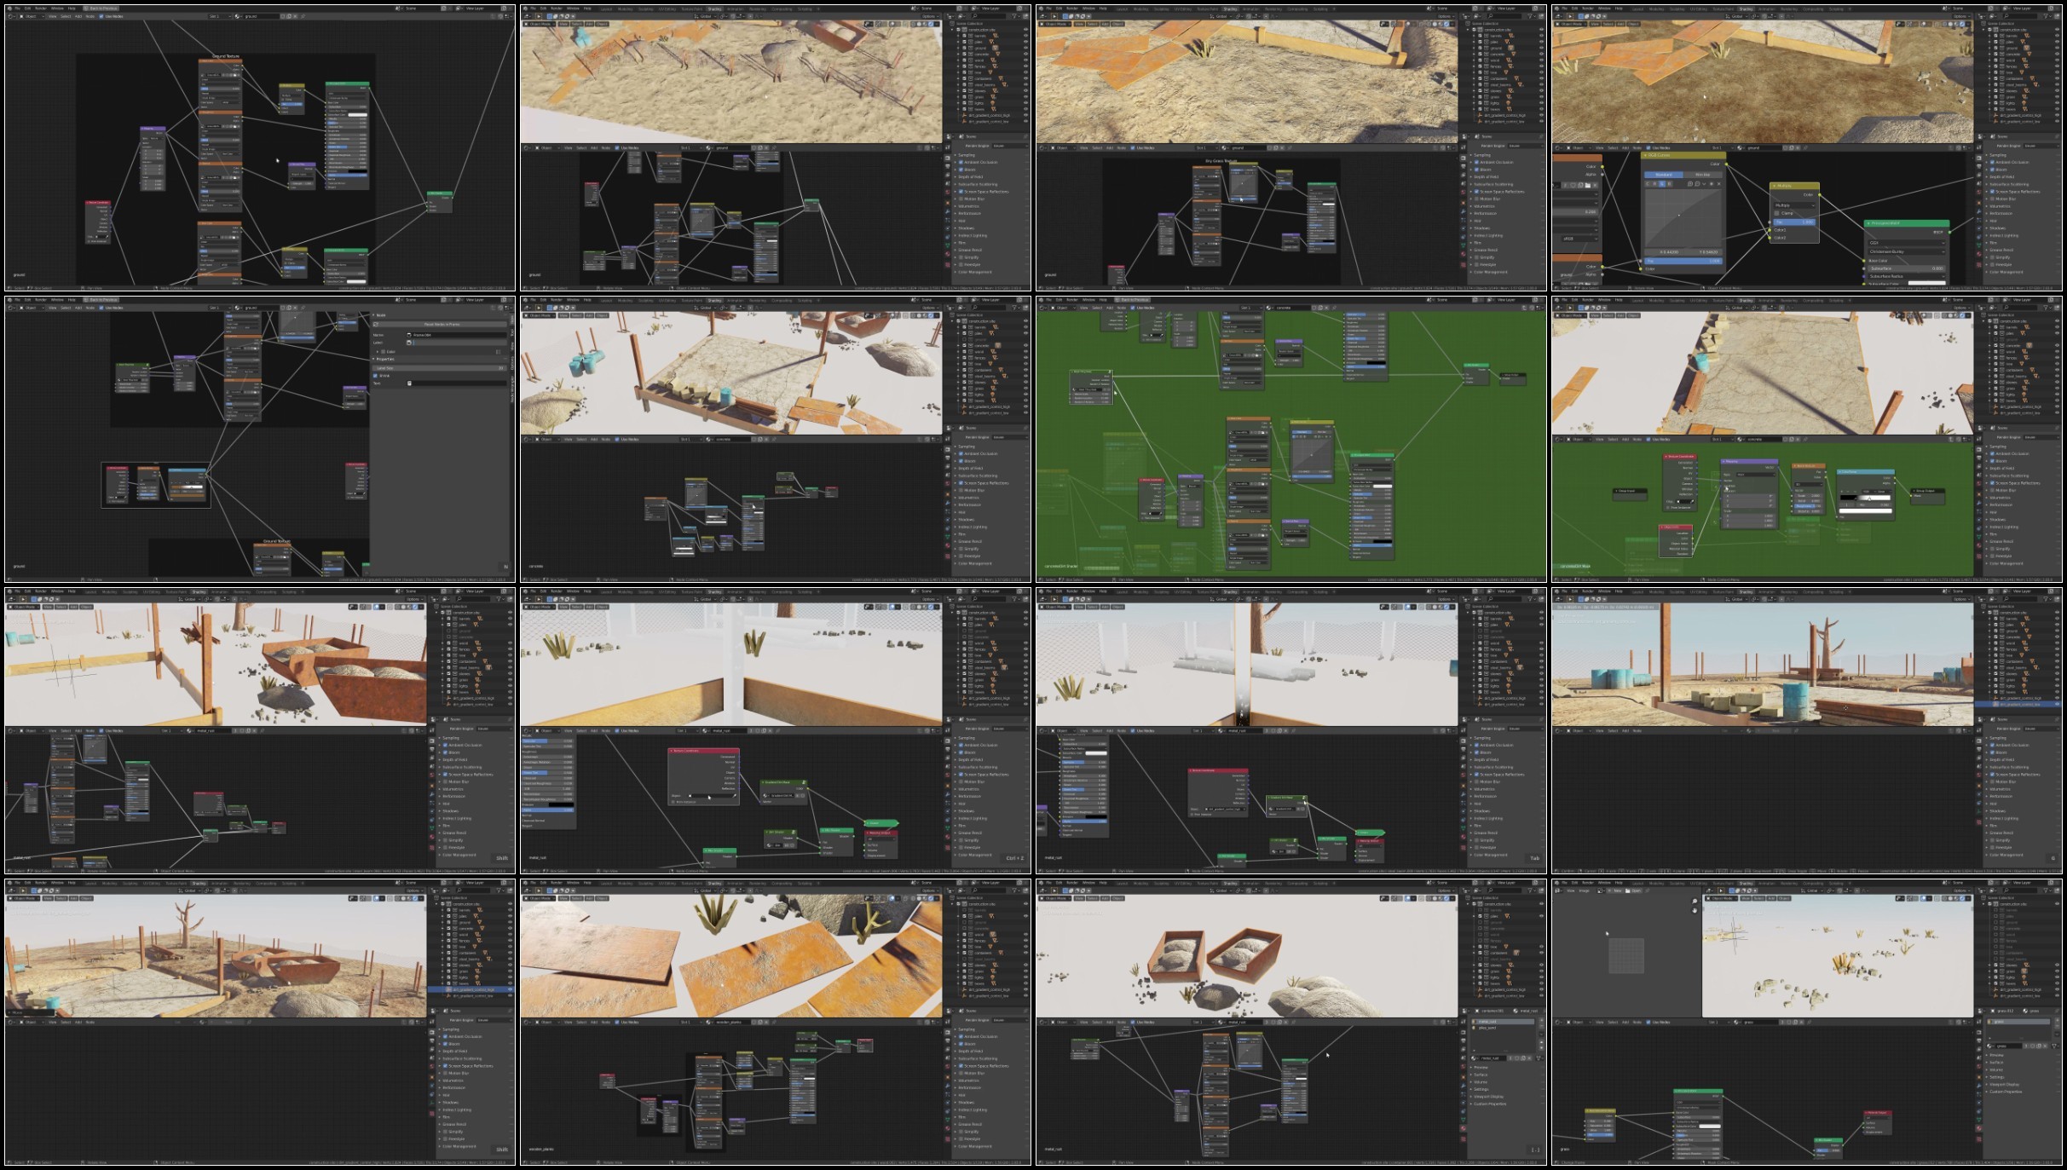
Task: Click the Label Size slider
Action: tap(440, 368)
